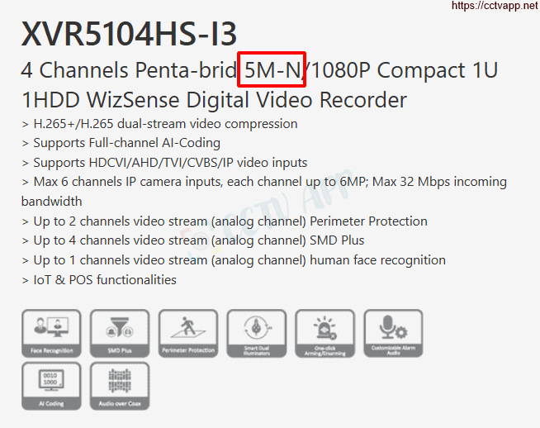Click the human face recognition bullet line
The height and width of the screenshot is (428, 540).
coord(234,260)
